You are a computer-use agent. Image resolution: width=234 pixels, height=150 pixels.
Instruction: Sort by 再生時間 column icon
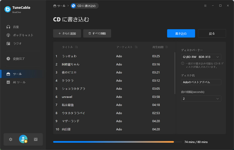166,47
